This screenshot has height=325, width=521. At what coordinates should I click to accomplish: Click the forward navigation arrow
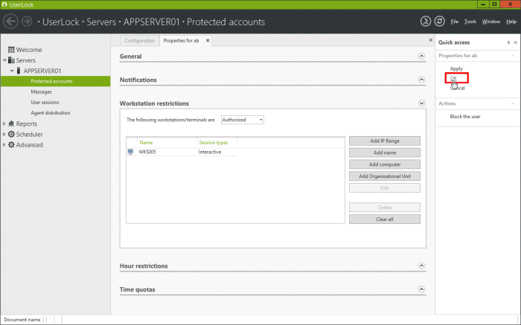27,22
